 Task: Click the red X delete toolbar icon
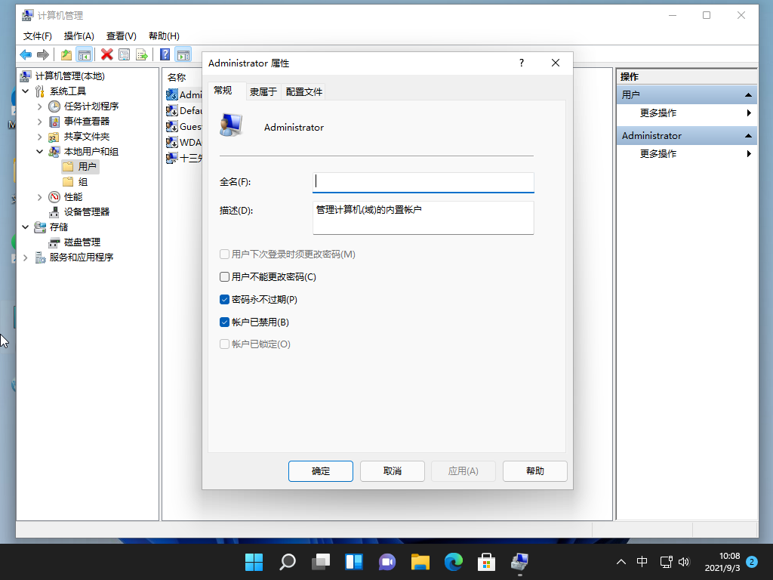tap(106, 54)
